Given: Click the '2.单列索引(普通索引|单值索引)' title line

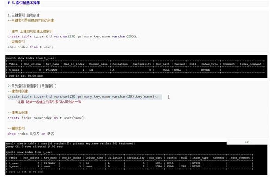Looking at the screenshot, I should click(32, 86).
